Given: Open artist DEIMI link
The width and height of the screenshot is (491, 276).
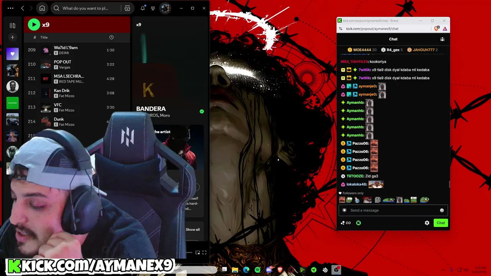Looking at the screenshot, I should 64,53.
